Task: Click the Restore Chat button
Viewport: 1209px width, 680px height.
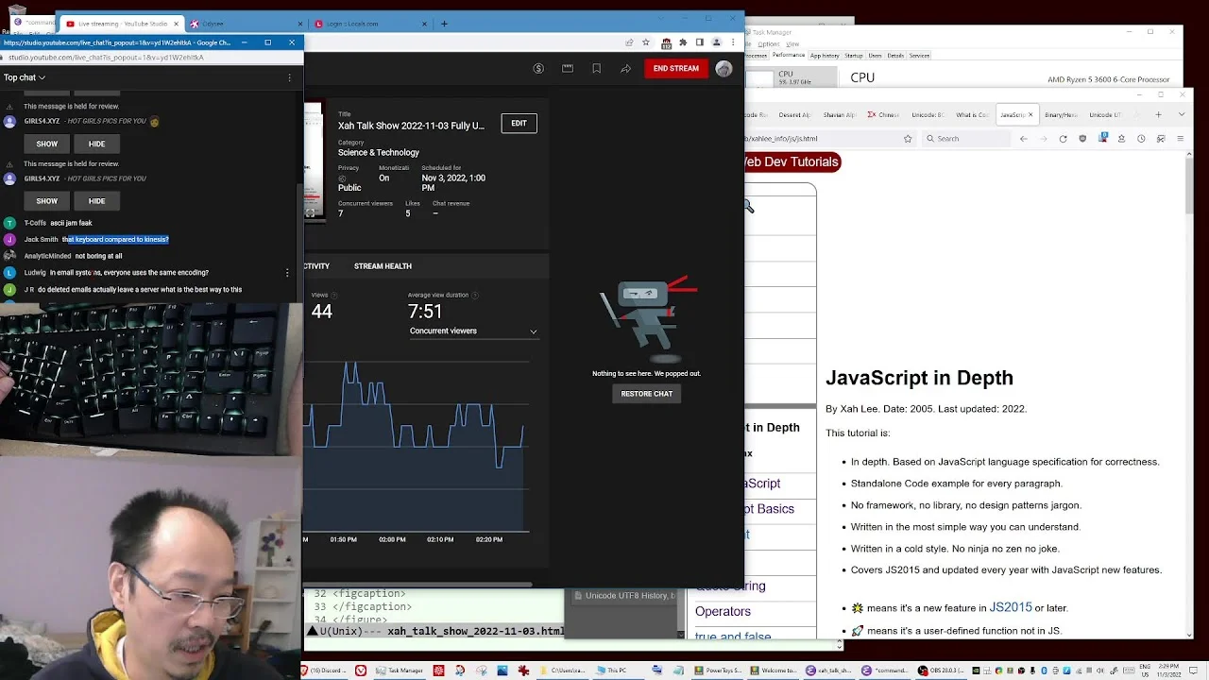Action: pyautogui.click(x=646, y=394)
